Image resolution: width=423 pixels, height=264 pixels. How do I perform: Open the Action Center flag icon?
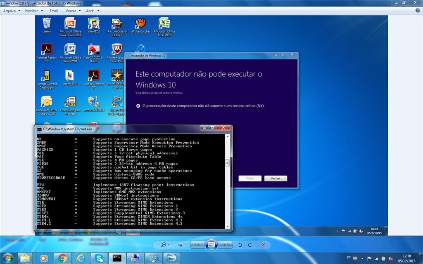(x=369, y=258)
